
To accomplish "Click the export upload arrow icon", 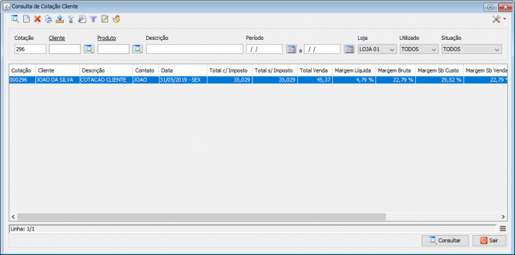I will (x=60, y=19).
